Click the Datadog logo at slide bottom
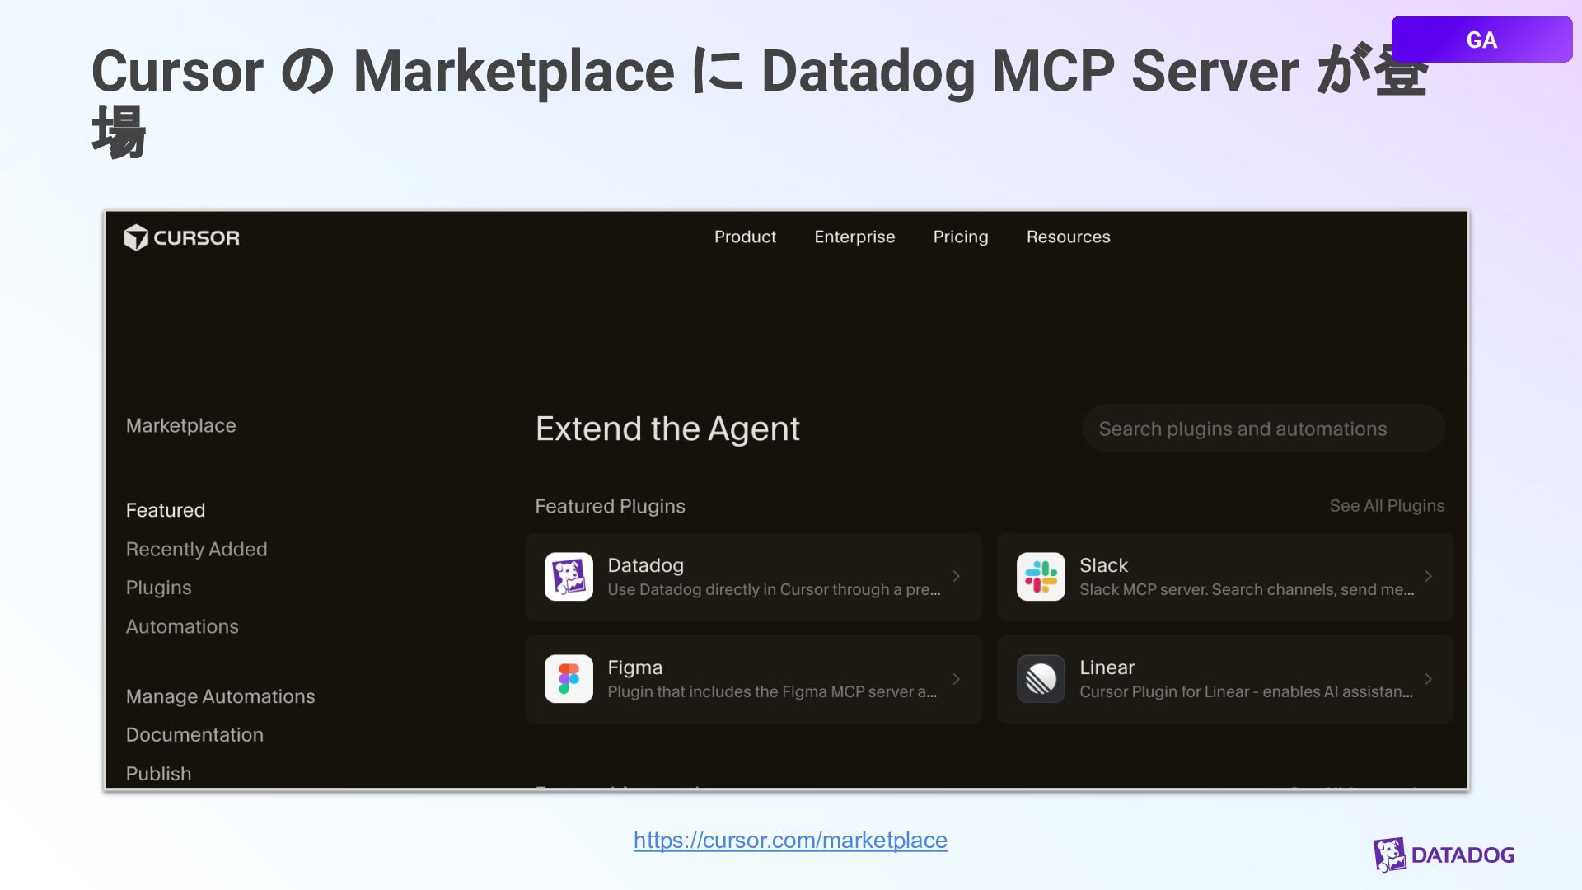The height and width of the screenshot is (890, 1582). pyautogui.click(x=1444, y=855)
